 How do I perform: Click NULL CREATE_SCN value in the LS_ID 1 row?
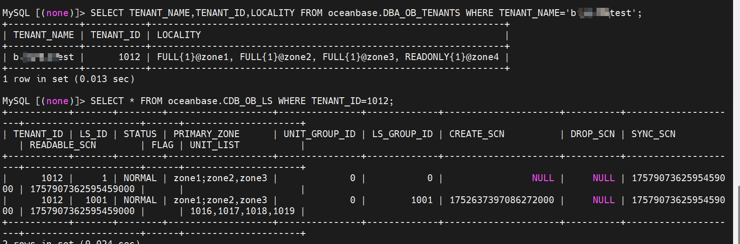(x=543, y=178)
